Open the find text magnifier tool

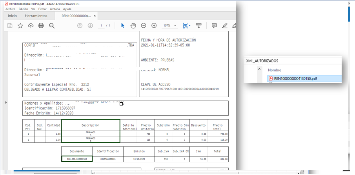point(51,25)
